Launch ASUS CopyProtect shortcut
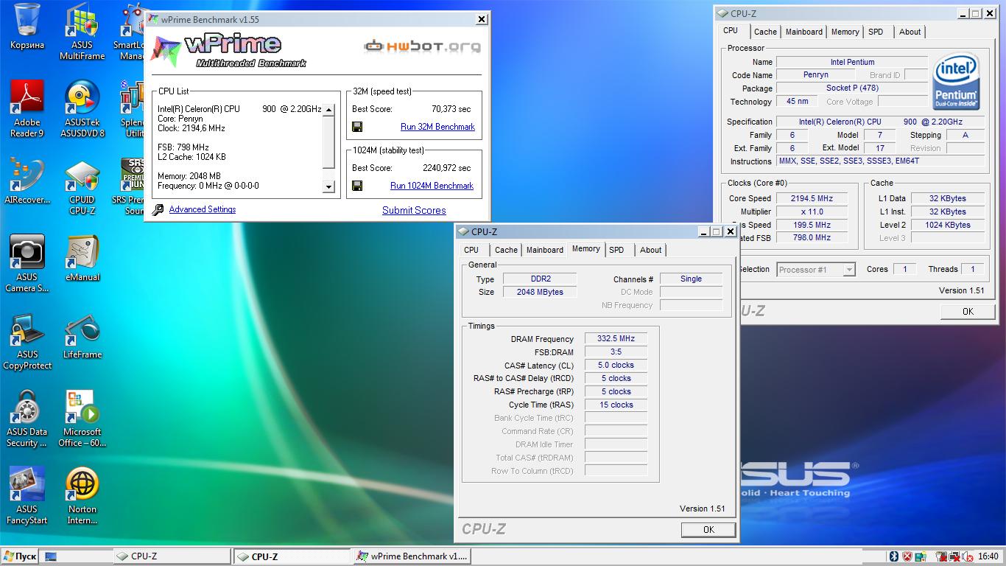The height and width of the screenshot is (566, 1006). tap(27, 341)
